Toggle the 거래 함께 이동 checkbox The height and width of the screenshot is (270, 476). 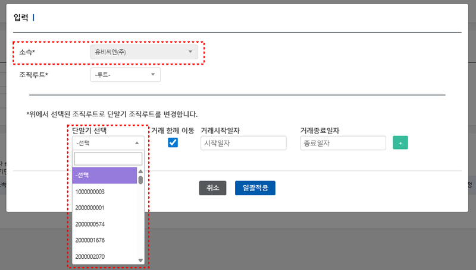coord(173,142)
